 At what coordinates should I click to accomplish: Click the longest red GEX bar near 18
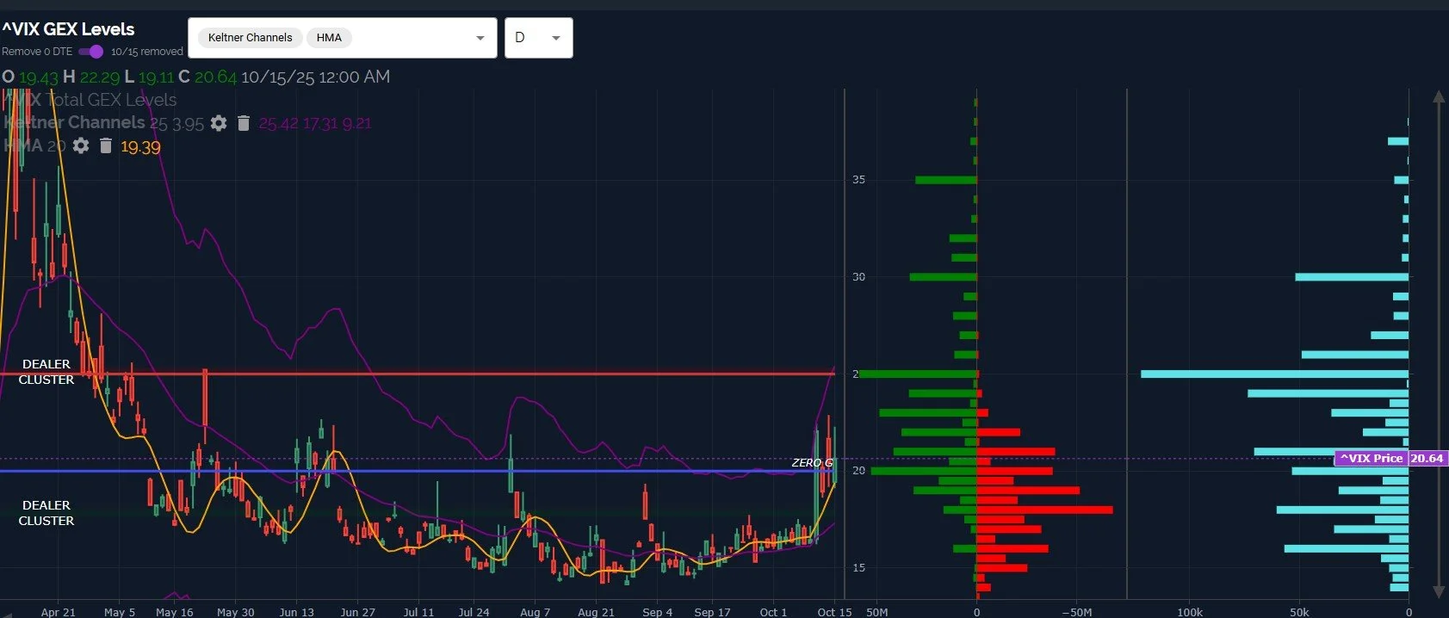pos(1044,510)
